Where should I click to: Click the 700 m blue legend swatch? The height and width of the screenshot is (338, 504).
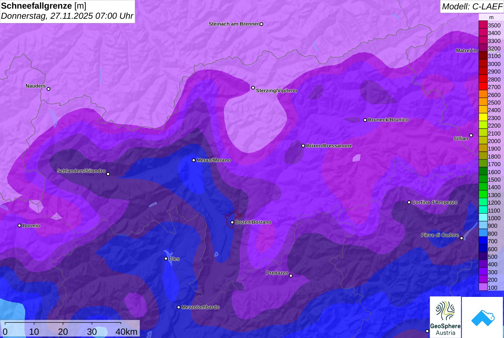(x=483, y=241)
